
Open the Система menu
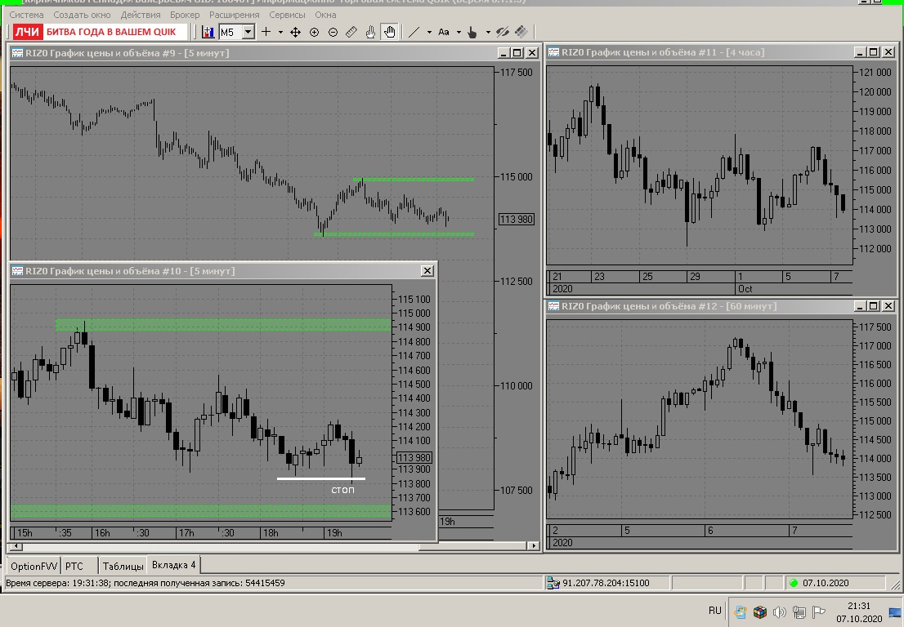point(26,15)
